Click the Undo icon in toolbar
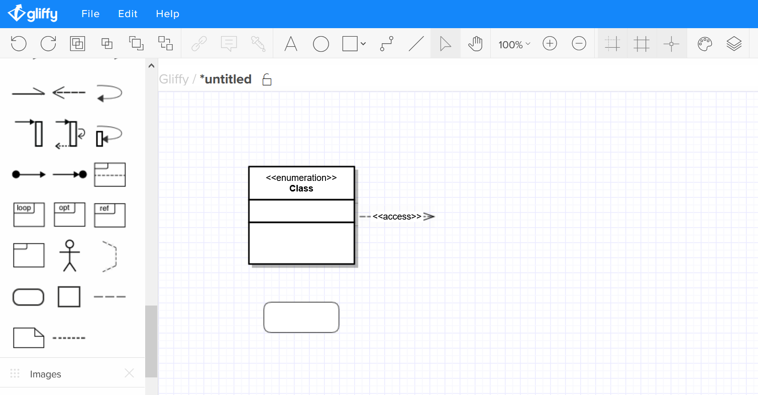758x395 pixels. 19,44
